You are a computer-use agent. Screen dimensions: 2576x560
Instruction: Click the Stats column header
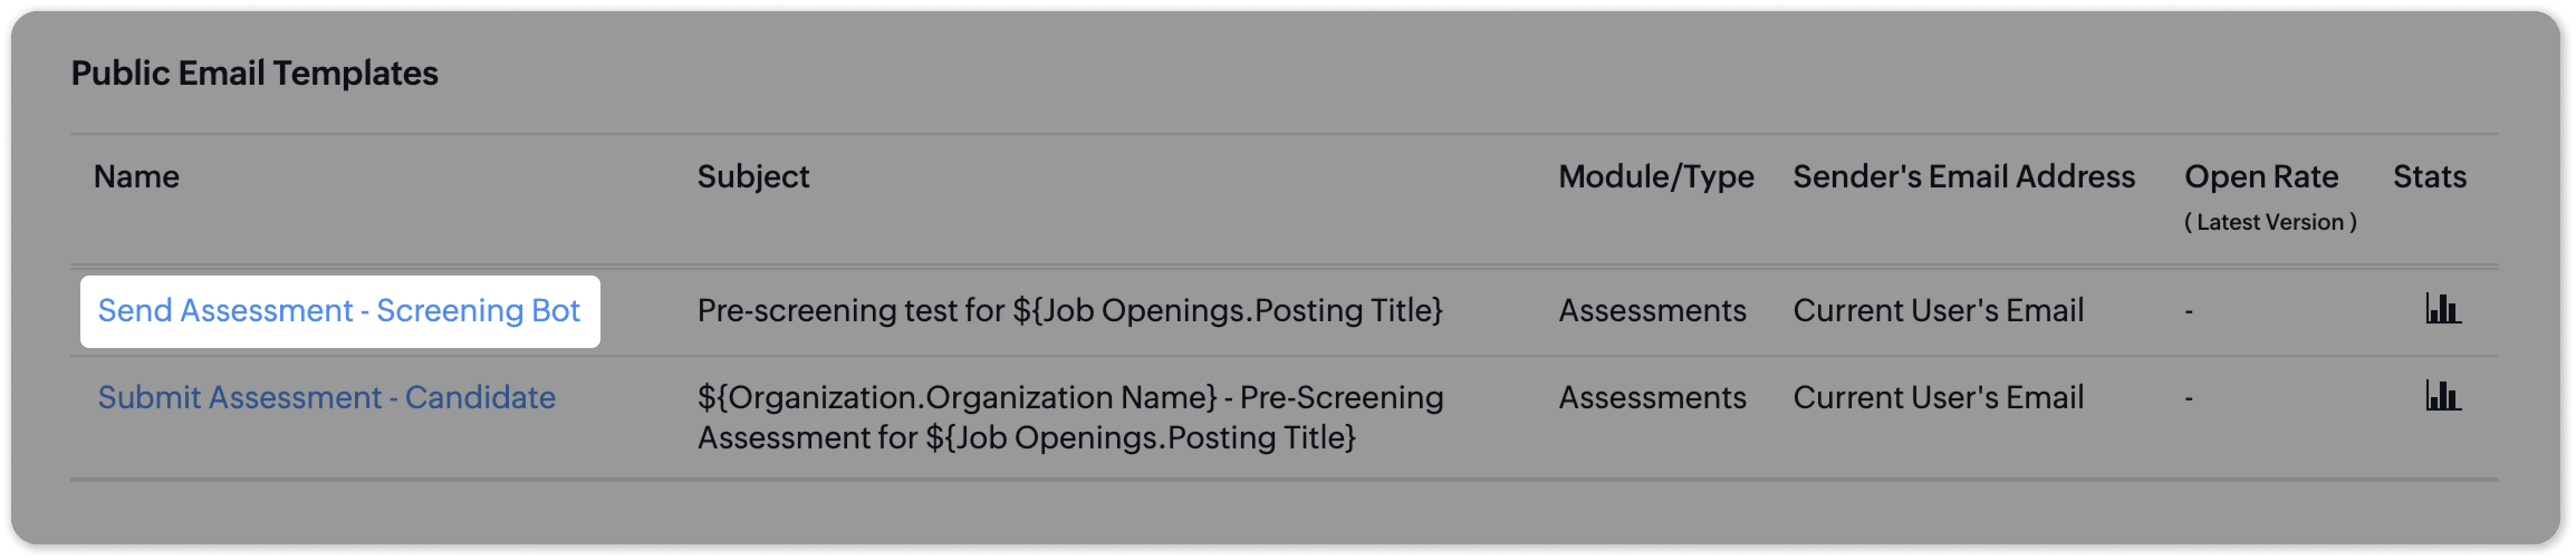click(x=2429, y=177)
